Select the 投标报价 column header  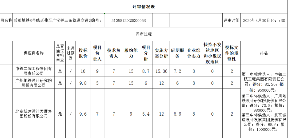coord(83,53)
